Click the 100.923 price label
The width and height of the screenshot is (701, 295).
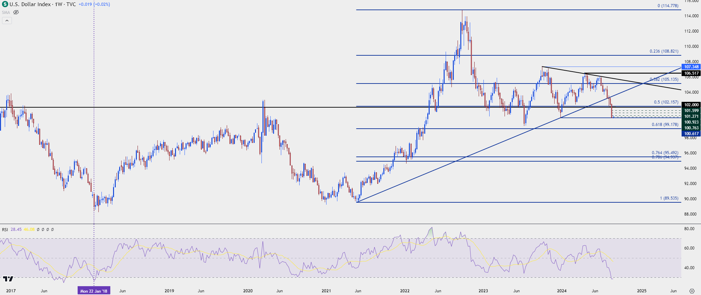coord(691,122)
